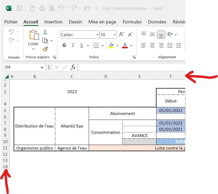Screen dimensions: 218x194
Task: Open the Police dialog launcher
Action: 134,57
